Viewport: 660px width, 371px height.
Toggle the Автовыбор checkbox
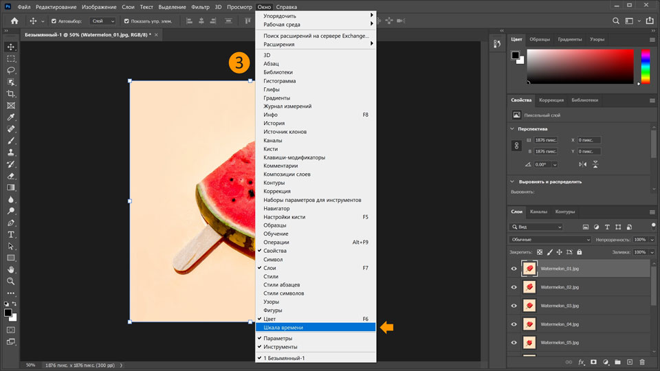tap(54, 21)
